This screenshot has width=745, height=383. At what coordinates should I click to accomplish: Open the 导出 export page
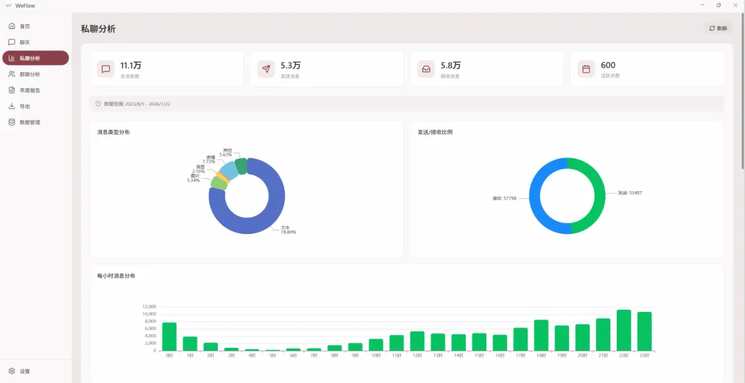36,106
